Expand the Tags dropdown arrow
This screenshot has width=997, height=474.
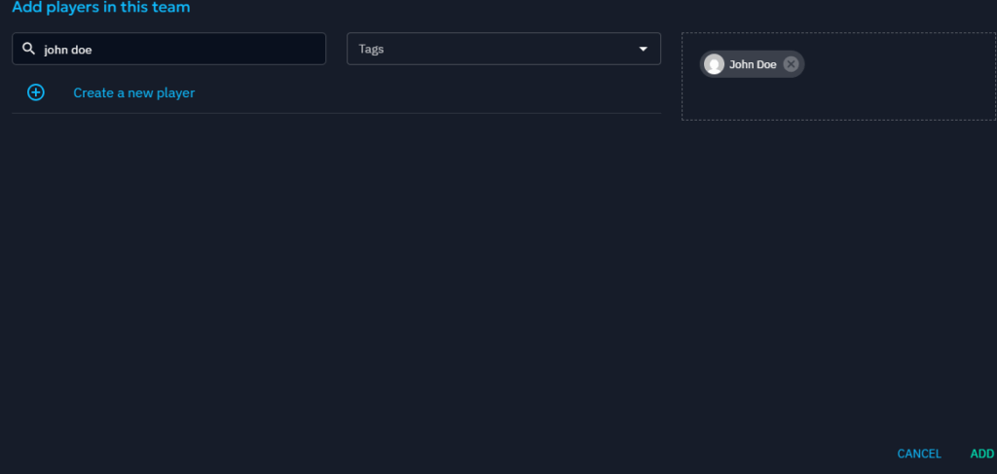pyautogui.click(x=643, y=49)
